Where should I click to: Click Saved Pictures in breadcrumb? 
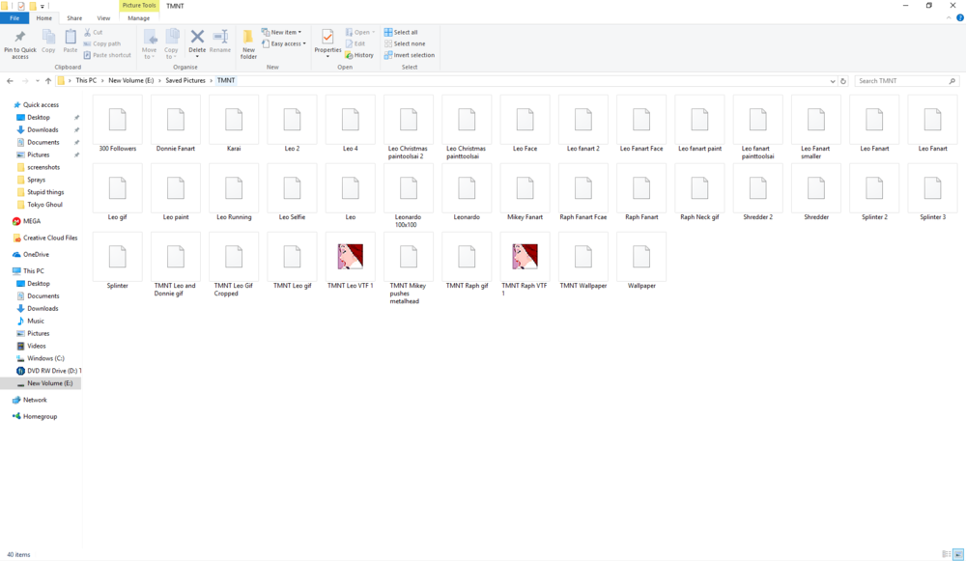tap(185, 81)
